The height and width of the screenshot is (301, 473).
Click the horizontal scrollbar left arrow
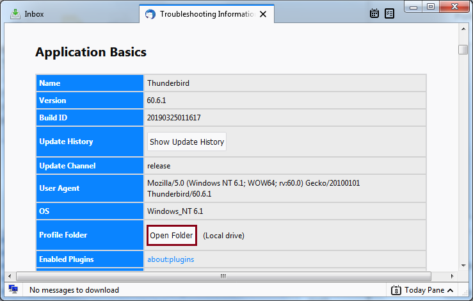10,276
